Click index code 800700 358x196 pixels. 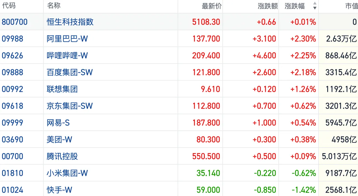15,22
